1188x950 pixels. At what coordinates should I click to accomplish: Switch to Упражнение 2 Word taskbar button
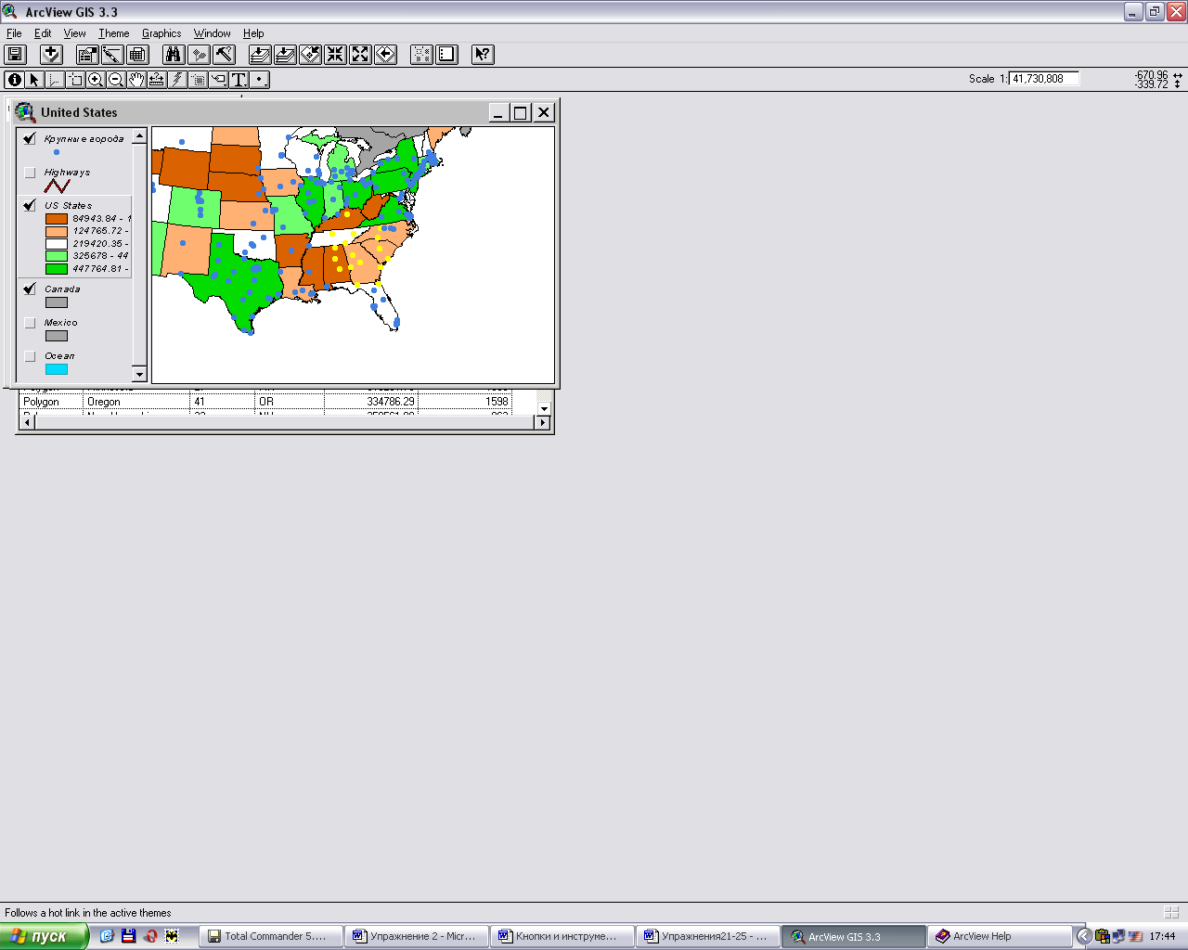(x=417, y=936)
